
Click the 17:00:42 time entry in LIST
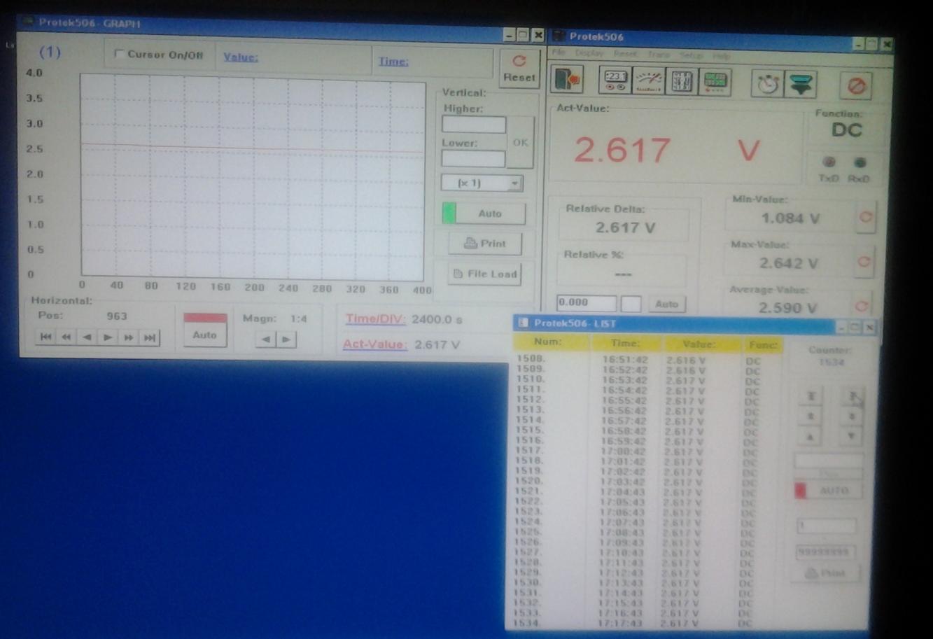[x=624, y=451]
